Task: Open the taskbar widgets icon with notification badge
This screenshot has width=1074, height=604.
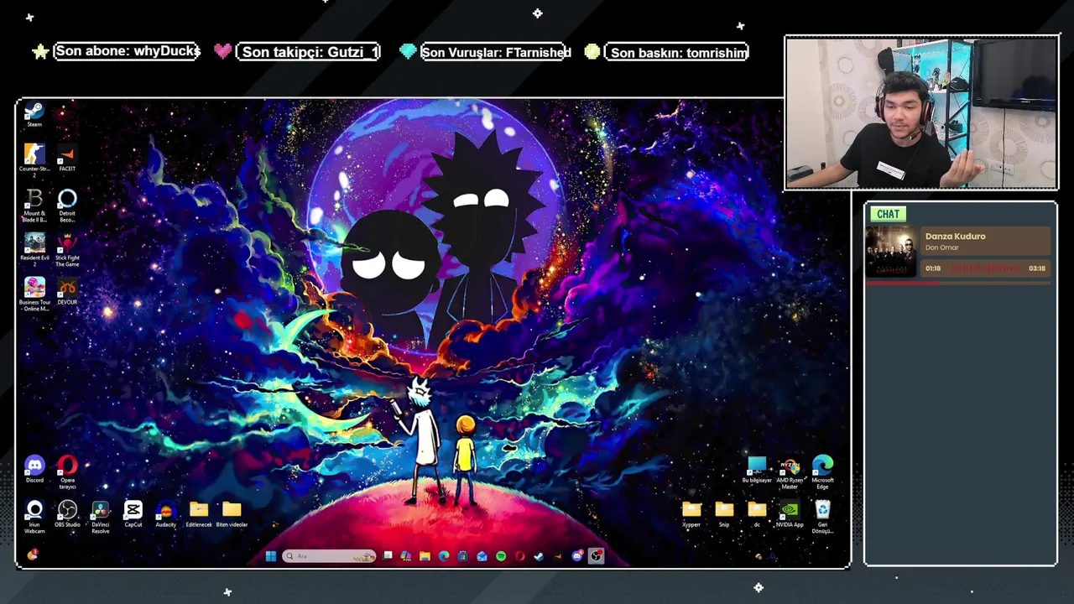Action: [33, 555]
